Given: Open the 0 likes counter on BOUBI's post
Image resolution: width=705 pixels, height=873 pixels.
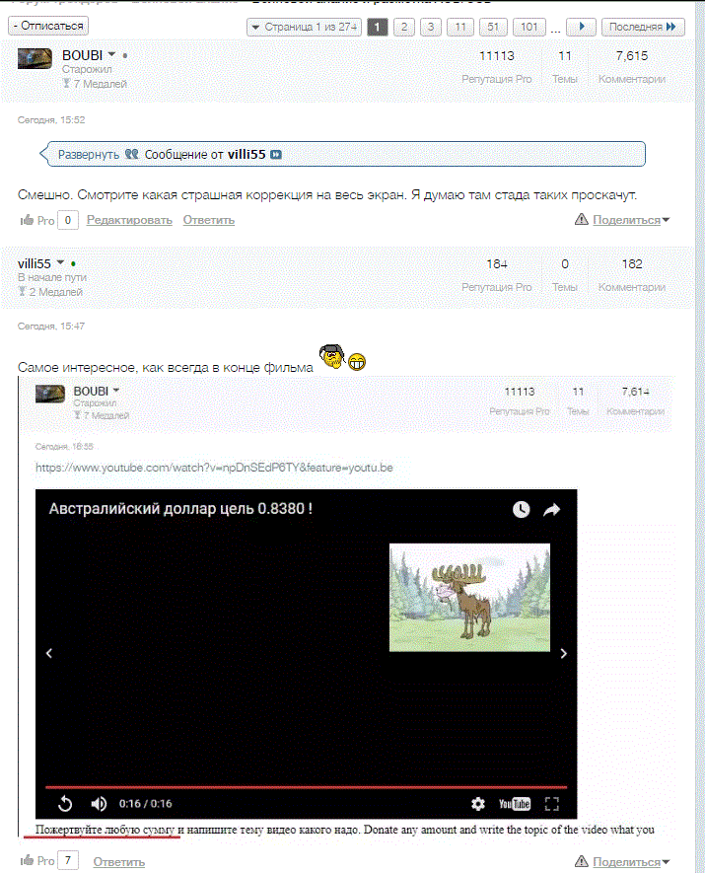Looking at the screenshot, I should coord(68,221).
